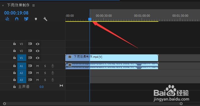The height and width of the screenshot is (106, 200).
Task: Select the 下雨效果制作 sequence tab
Action: 18,5
